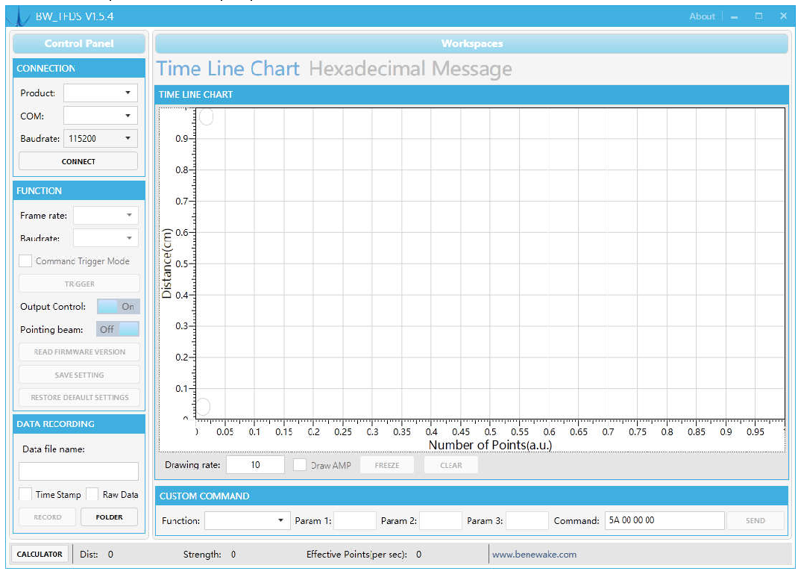Open the www.benewake.com link

tap(534, 554)
